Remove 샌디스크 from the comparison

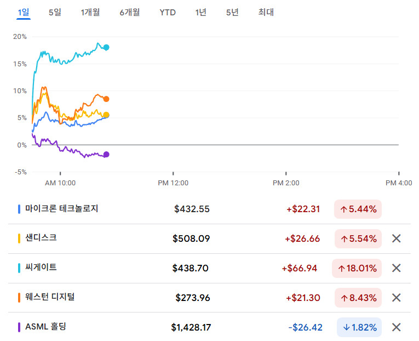tap(397, 238)
